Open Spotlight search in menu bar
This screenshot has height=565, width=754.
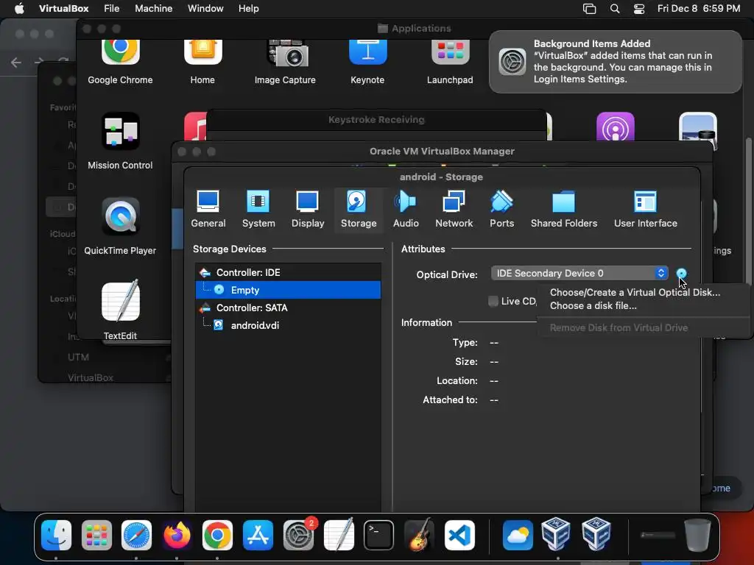coord(615,9)
